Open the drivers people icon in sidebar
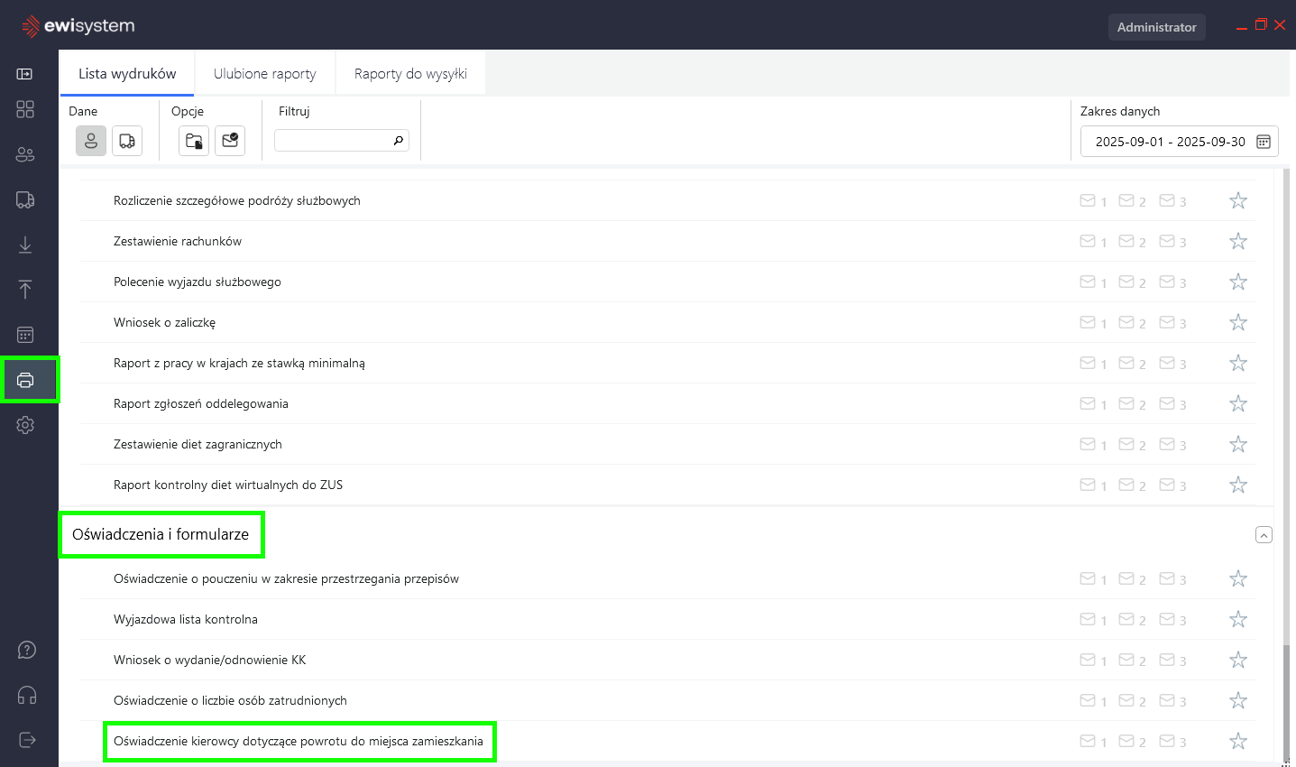 (x=25, y=154)
